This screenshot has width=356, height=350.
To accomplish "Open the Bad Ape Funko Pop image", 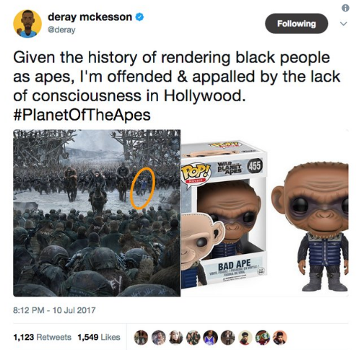I will pos(265,213).
